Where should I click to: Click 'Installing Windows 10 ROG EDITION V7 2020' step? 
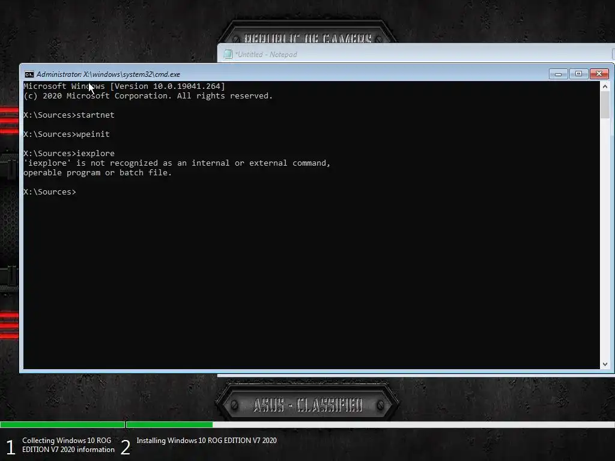207,441
